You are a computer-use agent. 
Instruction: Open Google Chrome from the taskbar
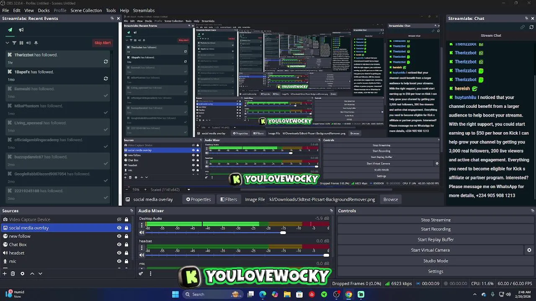(348, 294)
